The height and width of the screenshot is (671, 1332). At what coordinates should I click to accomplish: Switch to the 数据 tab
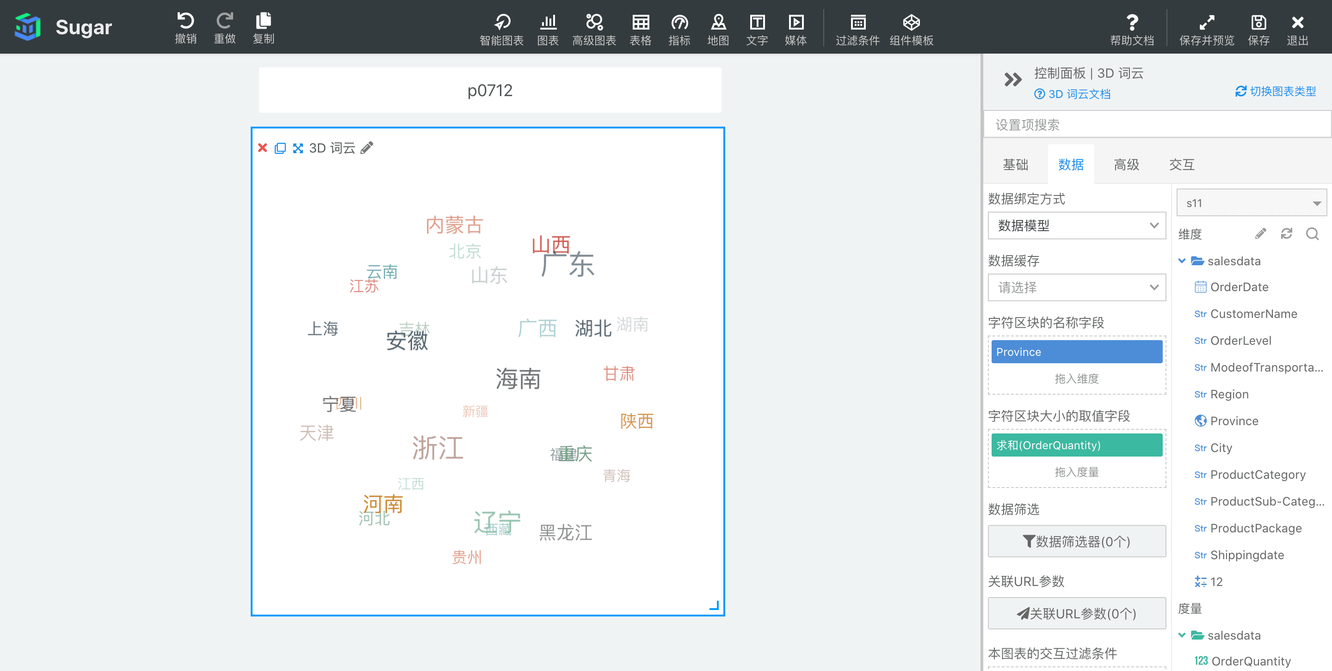1071,164
